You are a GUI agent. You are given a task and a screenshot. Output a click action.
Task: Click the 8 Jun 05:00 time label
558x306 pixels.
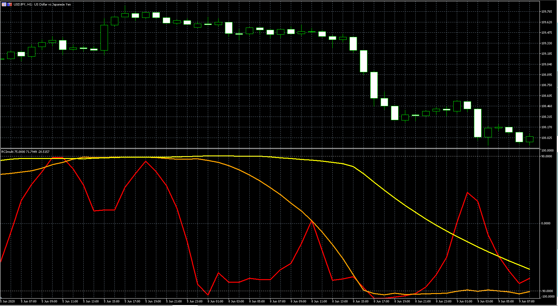(x=257, y=301)
